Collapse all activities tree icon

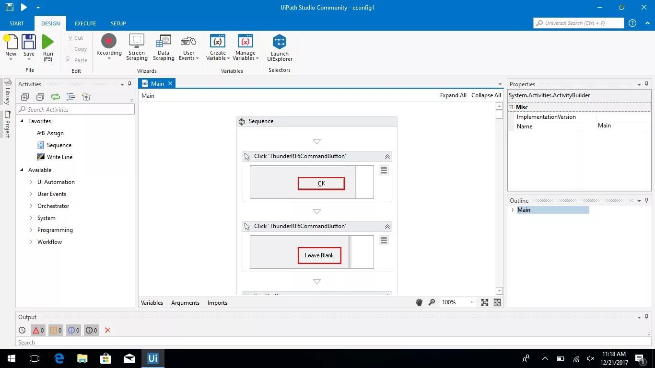click(40, 97)
